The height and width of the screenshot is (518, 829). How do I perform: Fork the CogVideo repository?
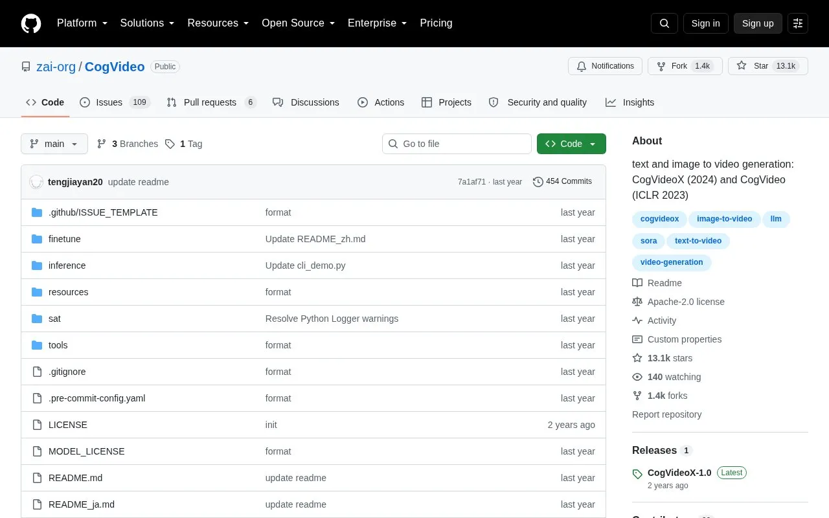click(x=685, y=66)
